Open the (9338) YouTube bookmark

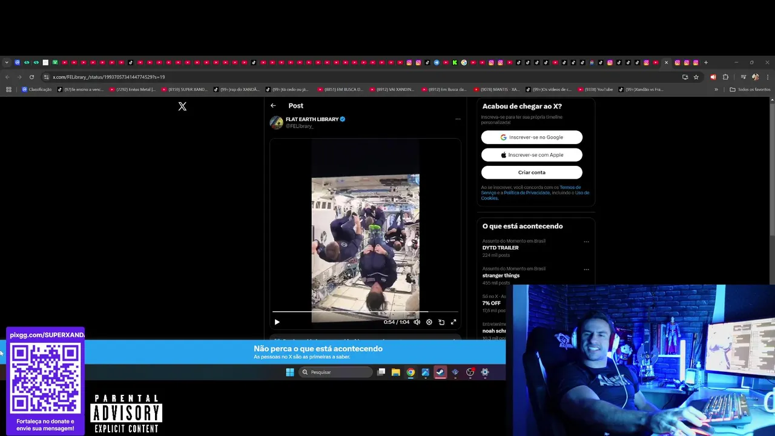click(x=595, y=90)
